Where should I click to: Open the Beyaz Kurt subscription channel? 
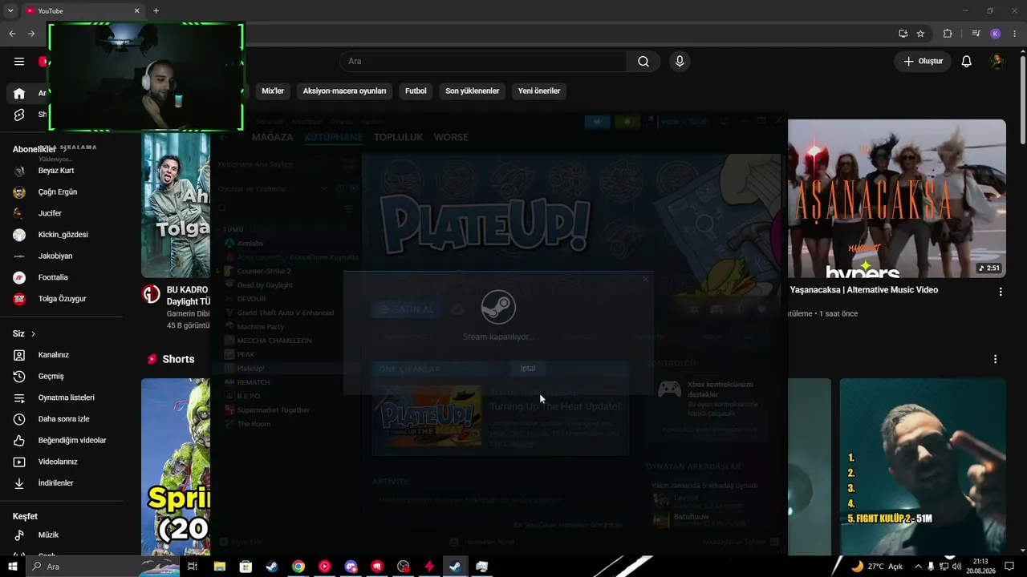(x=56, y=171)
